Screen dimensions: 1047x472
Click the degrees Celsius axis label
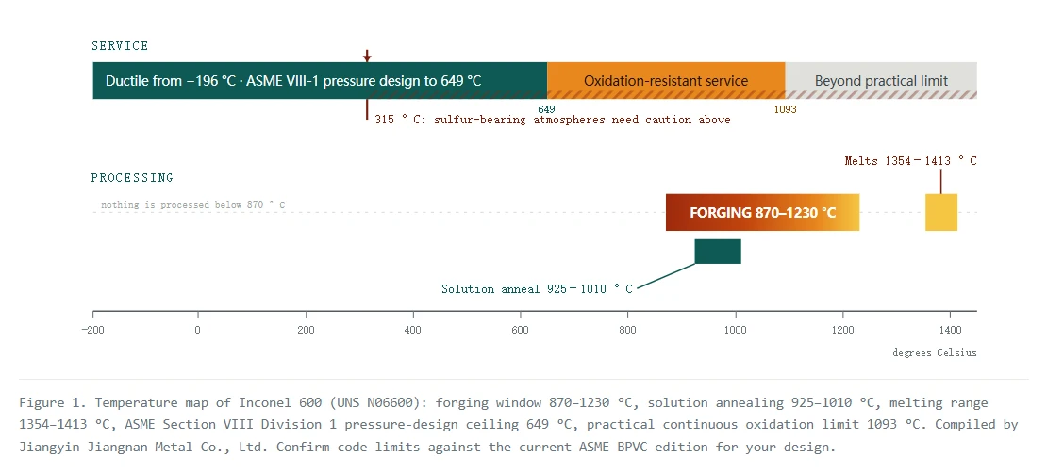(934, 352)
